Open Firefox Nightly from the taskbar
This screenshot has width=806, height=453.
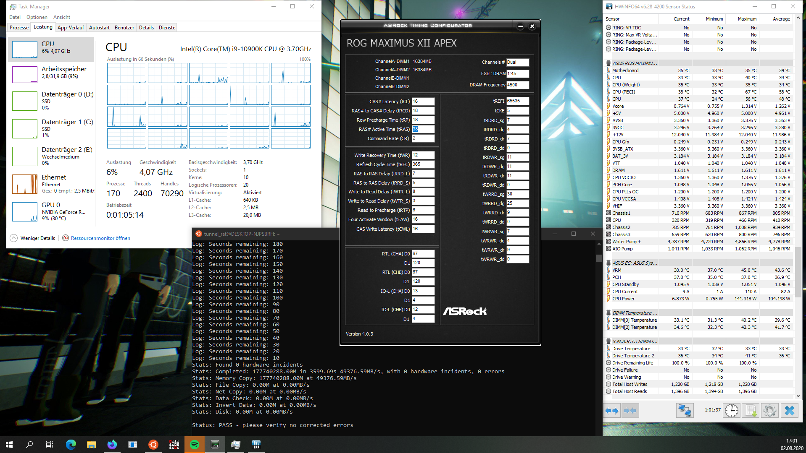[x=112, y=445]
